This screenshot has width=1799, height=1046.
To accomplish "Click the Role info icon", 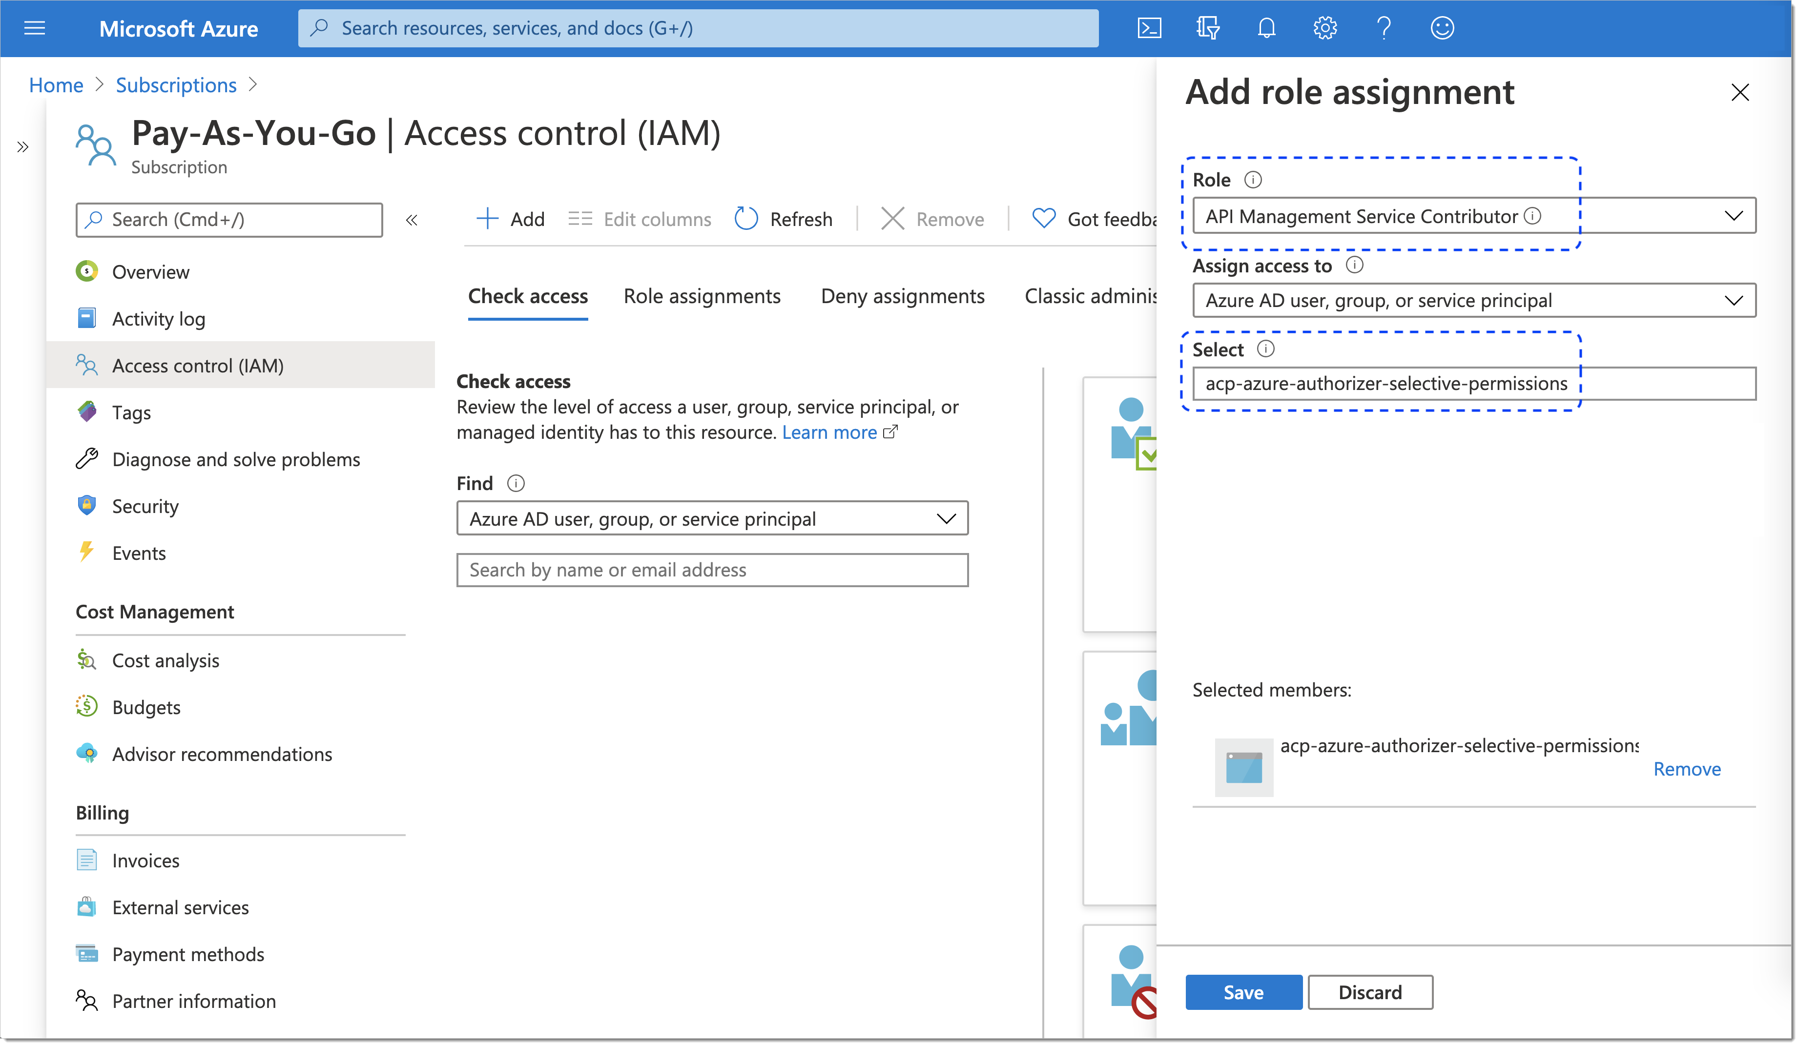I will pos(1253,180).
